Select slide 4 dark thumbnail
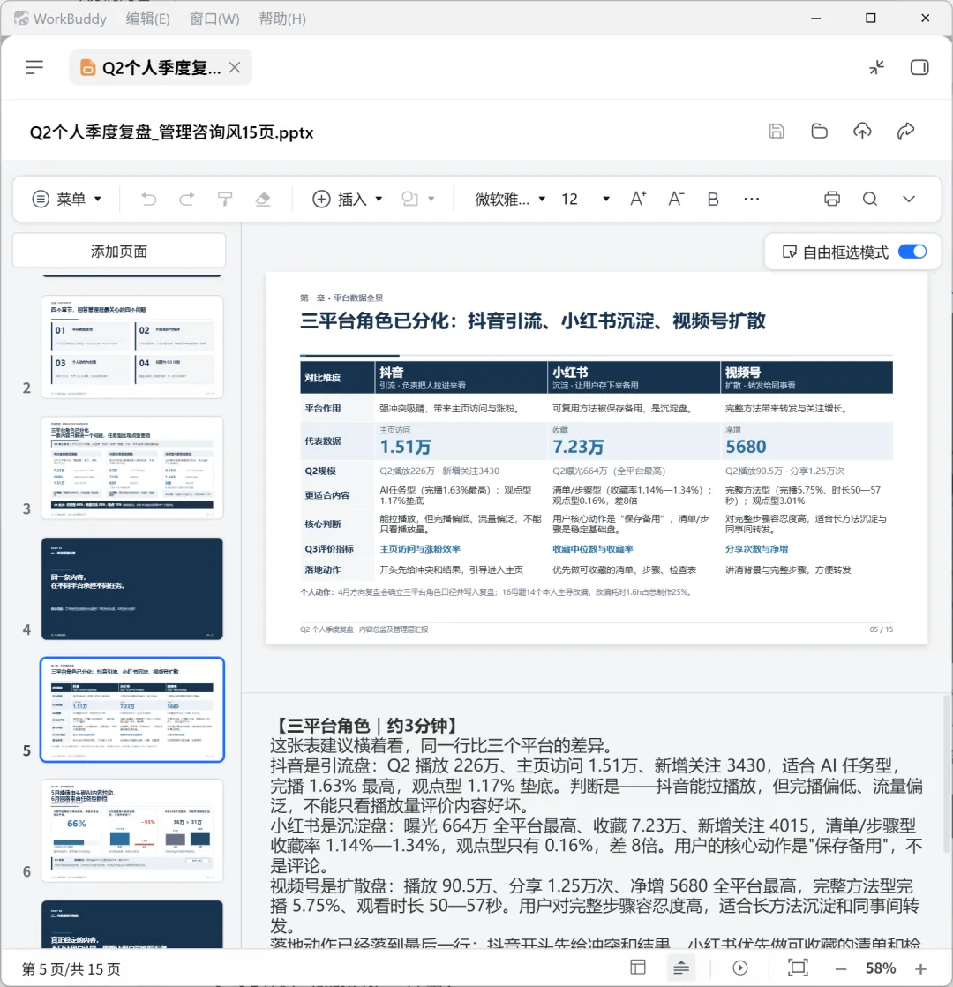Image resolution: width=953 pixels, height=987 pixels. pyautogui.click(x=132, y=589)
